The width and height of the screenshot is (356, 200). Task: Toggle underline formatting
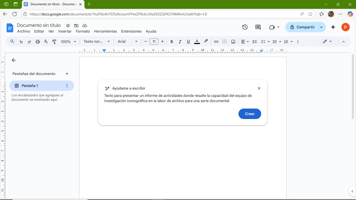pos(188,42)
